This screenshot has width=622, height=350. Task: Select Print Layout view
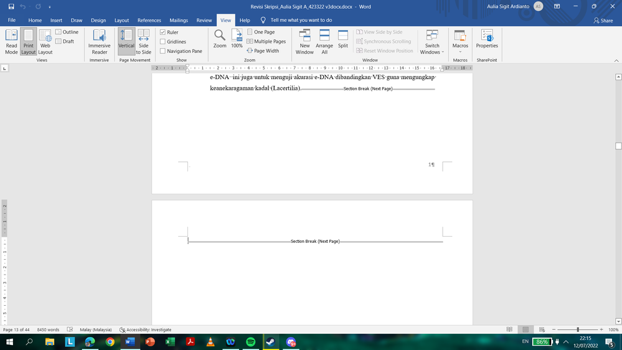28,42
